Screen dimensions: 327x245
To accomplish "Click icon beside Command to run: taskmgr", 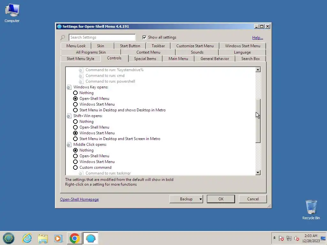I will (x=81, y=173).
